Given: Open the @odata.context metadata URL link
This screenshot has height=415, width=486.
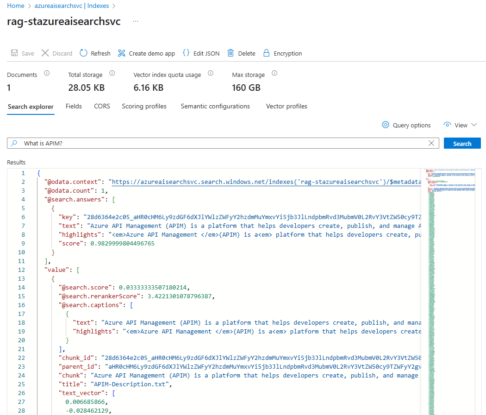Looking at the screenshot, I should pos(266,182).
